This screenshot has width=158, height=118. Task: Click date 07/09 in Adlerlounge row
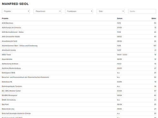pyautogui.click(x=119, y=28)
